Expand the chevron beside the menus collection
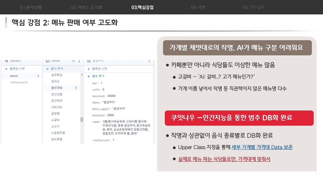This screenshot has width=323, height=182. click(x=38, y=76)
